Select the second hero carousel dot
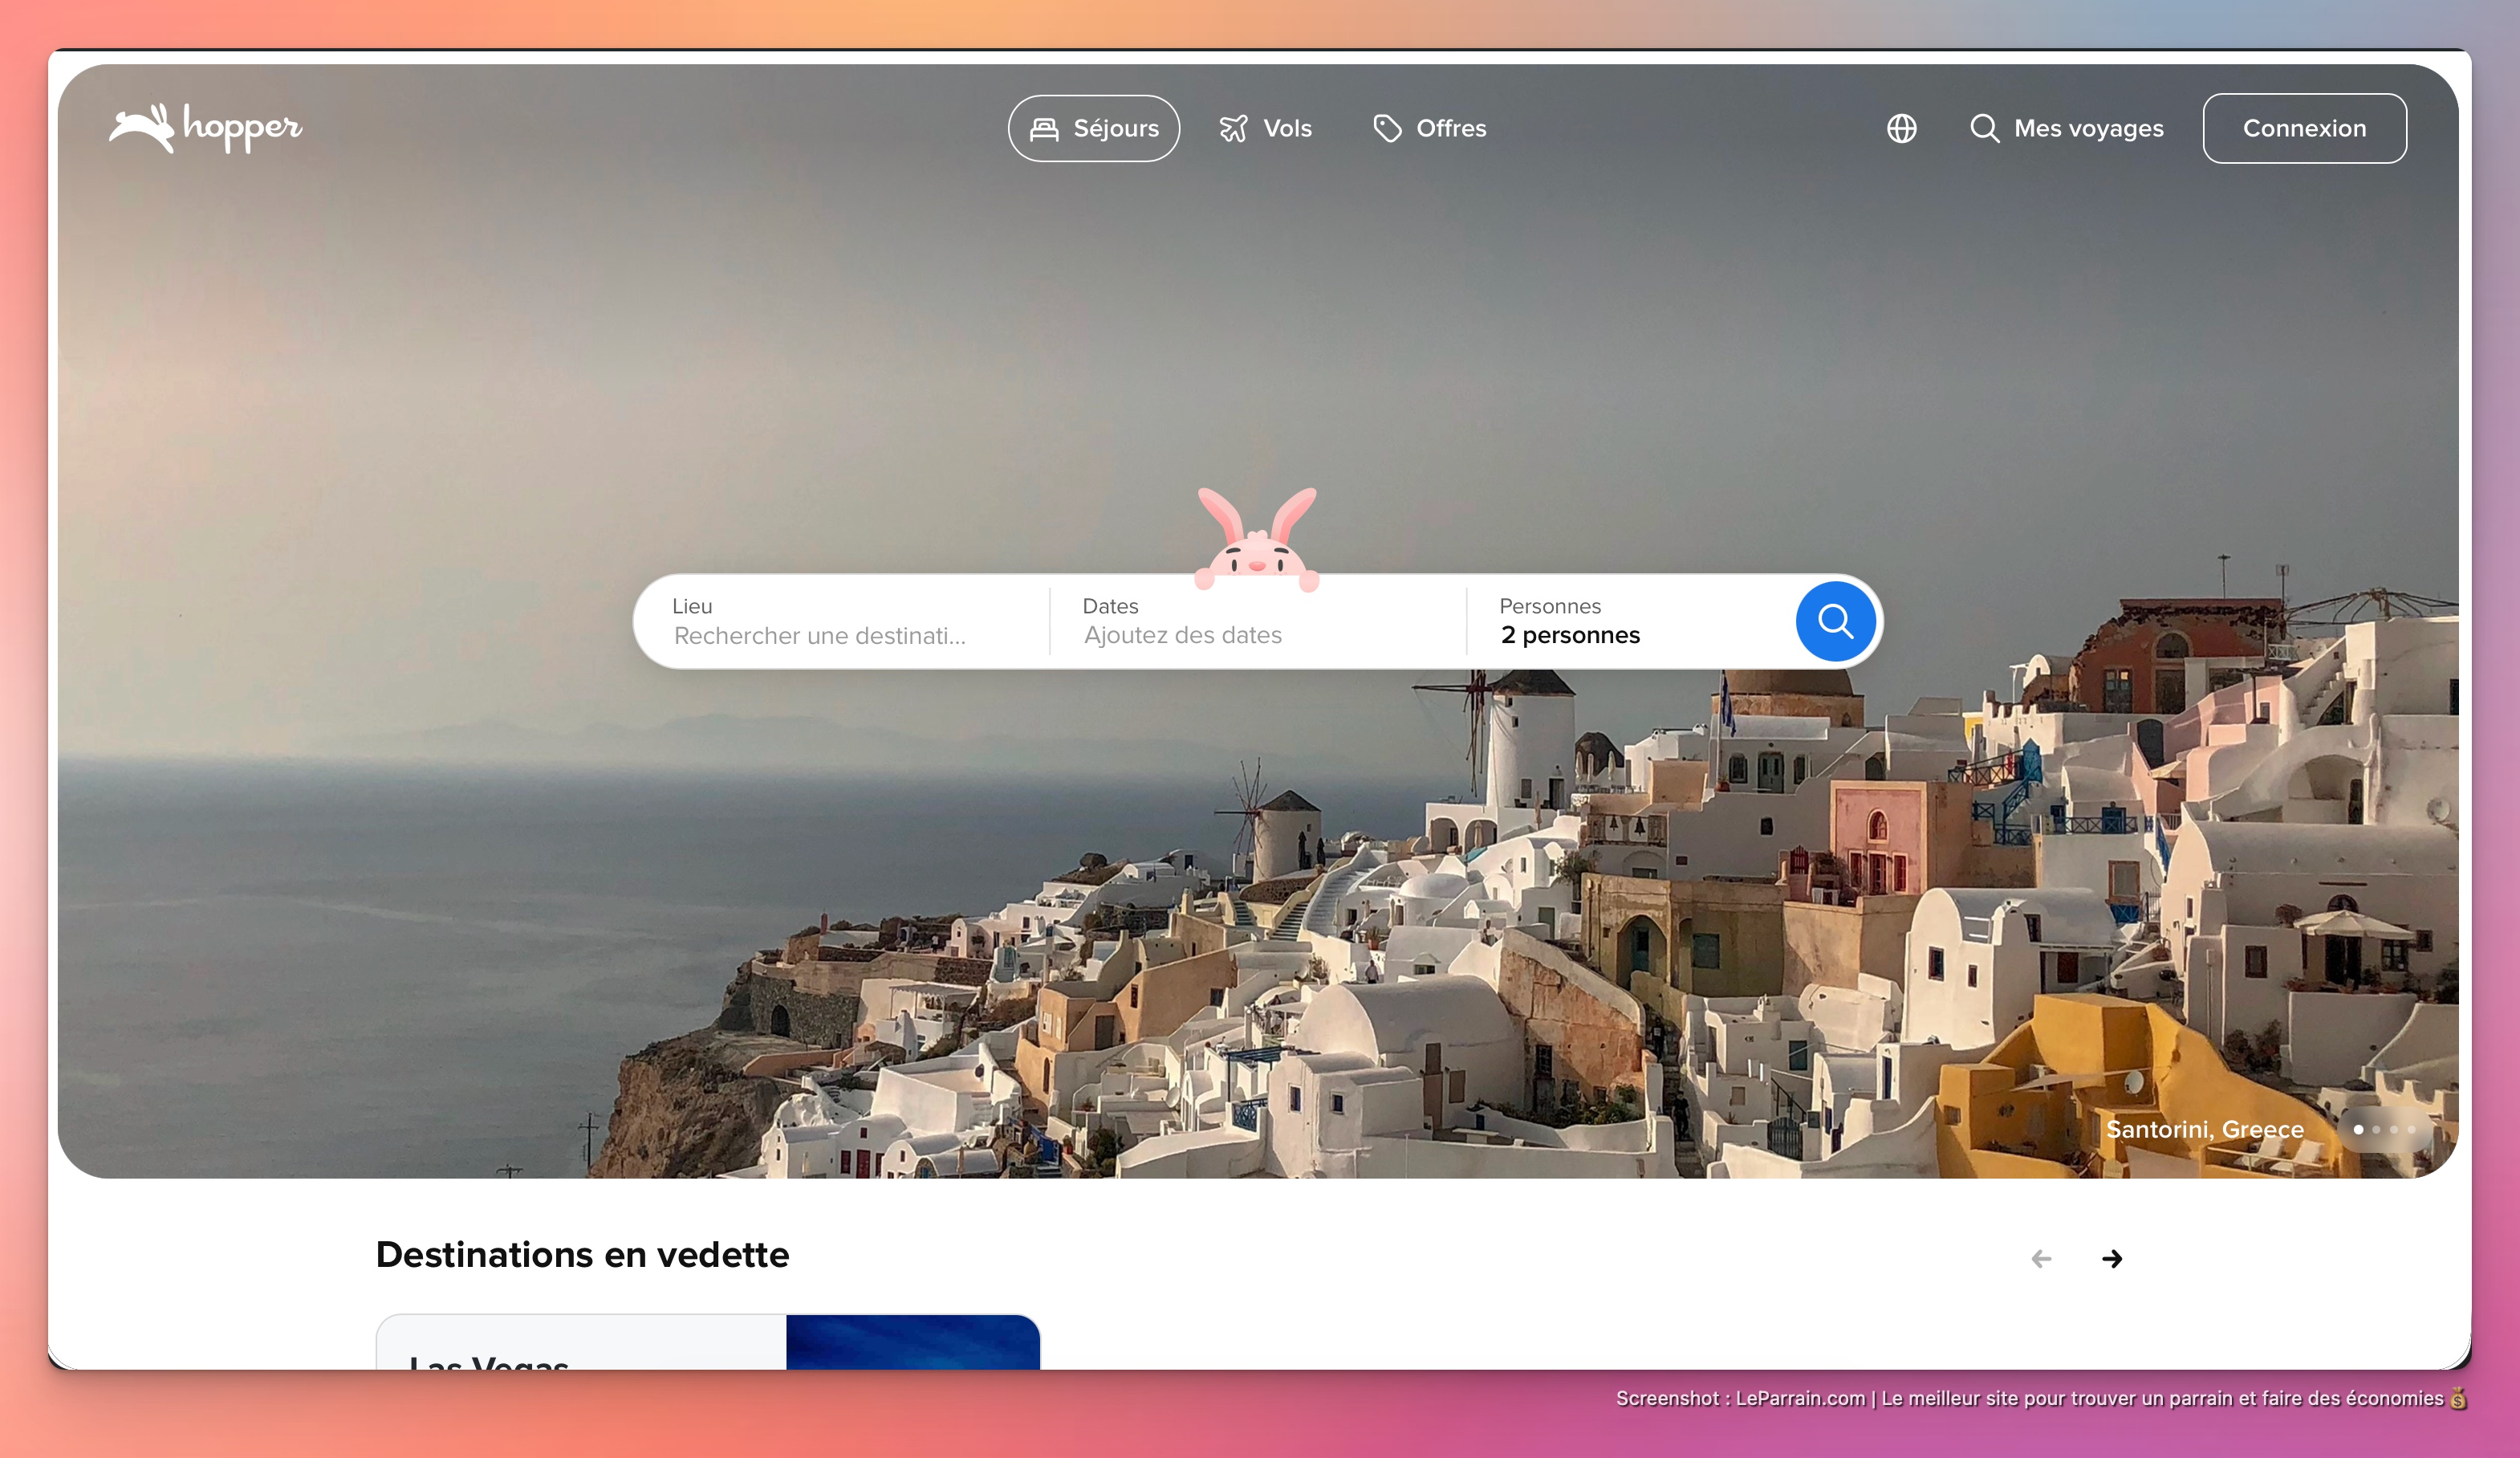2520x1458 pixels. pos(2376,1130)
